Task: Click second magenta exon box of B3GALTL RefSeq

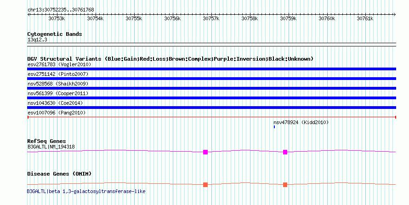Action: pos(285,152)
